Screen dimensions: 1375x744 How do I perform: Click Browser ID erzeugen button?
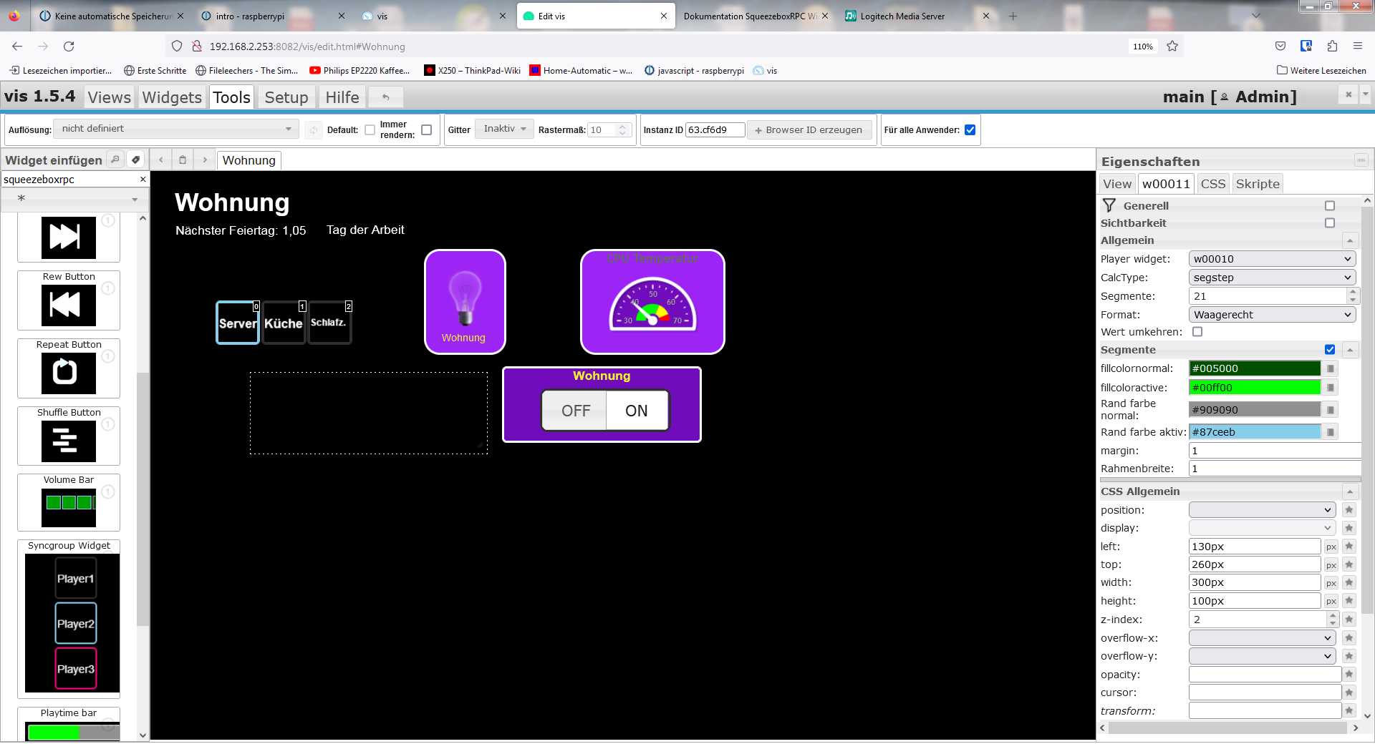coord(809,130)
